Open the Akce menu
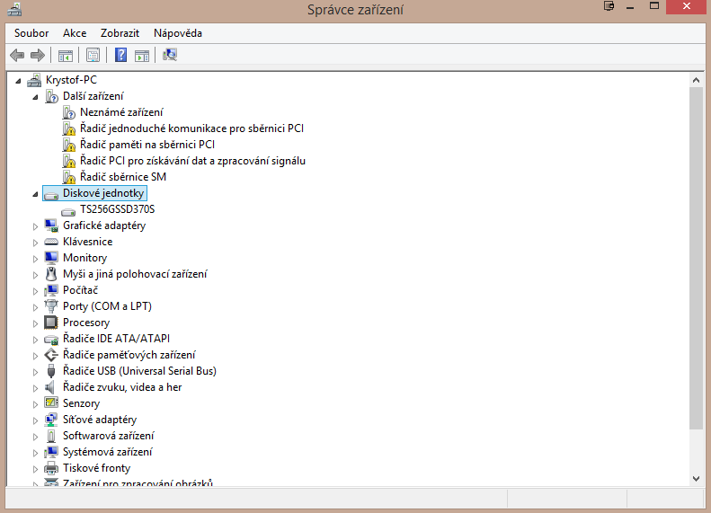Screen dimensions: 711x513 [x=75, y=33]
